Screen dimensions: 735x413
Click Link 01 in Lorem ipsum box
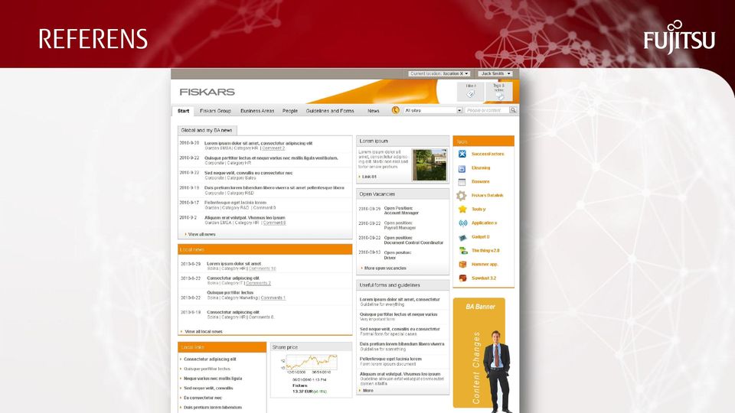(x=369, y=177)
